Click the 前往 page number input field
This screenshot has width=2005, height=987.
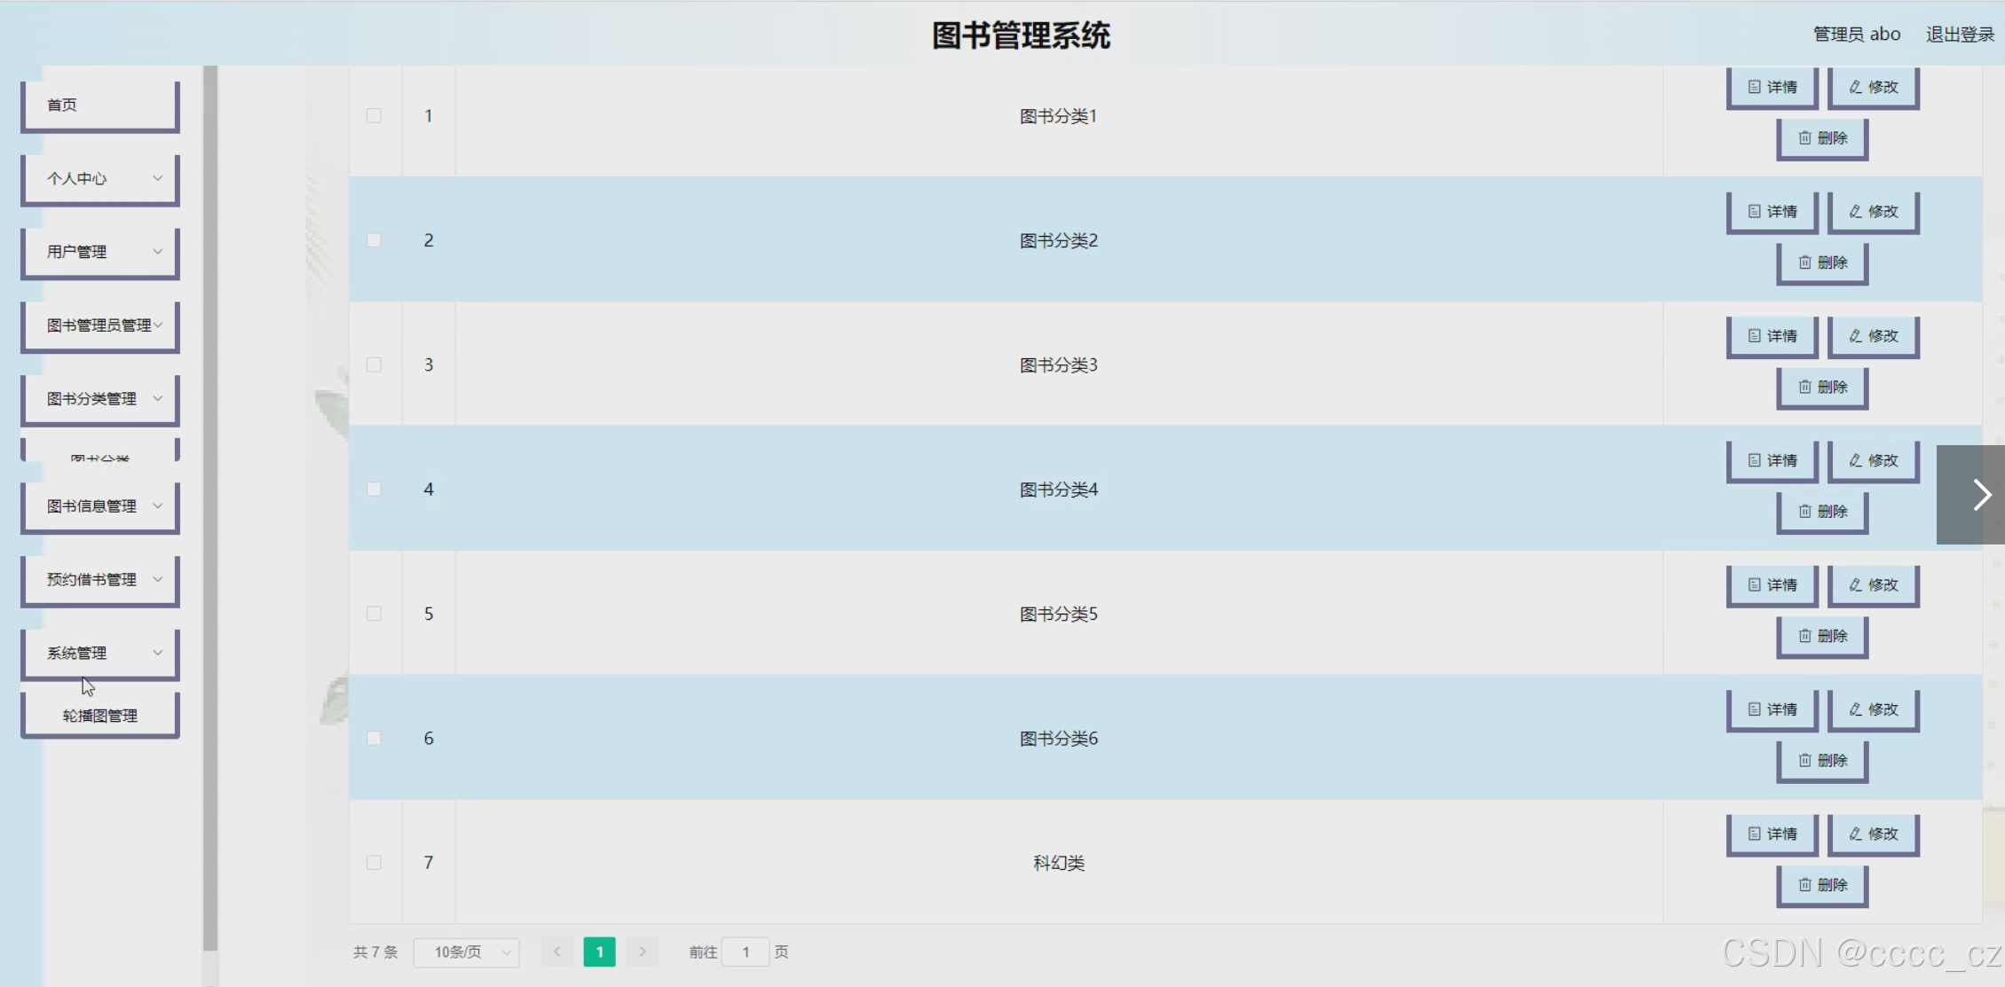click(745, 952)
